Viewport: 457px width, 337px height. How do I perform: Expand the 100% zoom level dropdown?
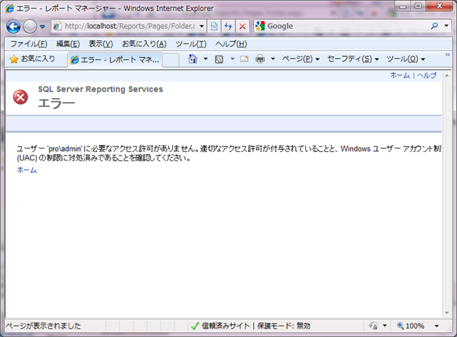click(x=437, y=326)
